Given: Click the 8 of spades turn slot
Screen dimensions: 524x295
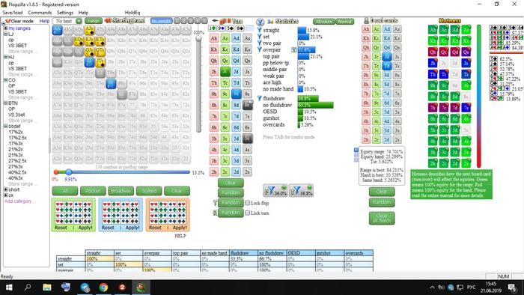Looking at the screenshot, I should (x=240, y=28).
